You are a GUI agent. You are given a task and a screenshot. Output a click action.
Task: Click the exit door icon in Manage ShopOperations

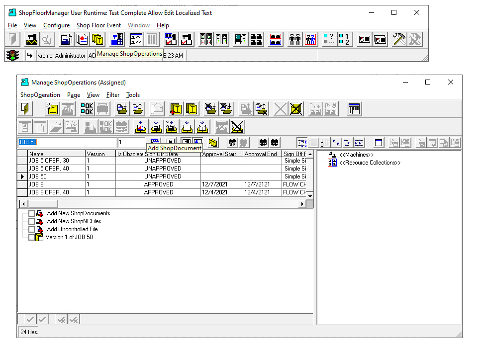pyautogui.click(x=25, y=109)
